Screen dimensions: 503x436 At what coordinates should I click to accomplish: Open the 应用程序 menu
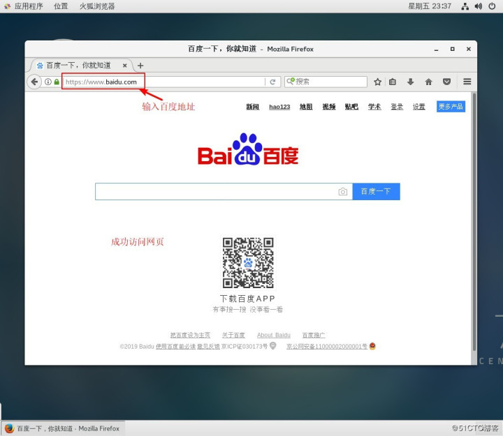(29, 6)
